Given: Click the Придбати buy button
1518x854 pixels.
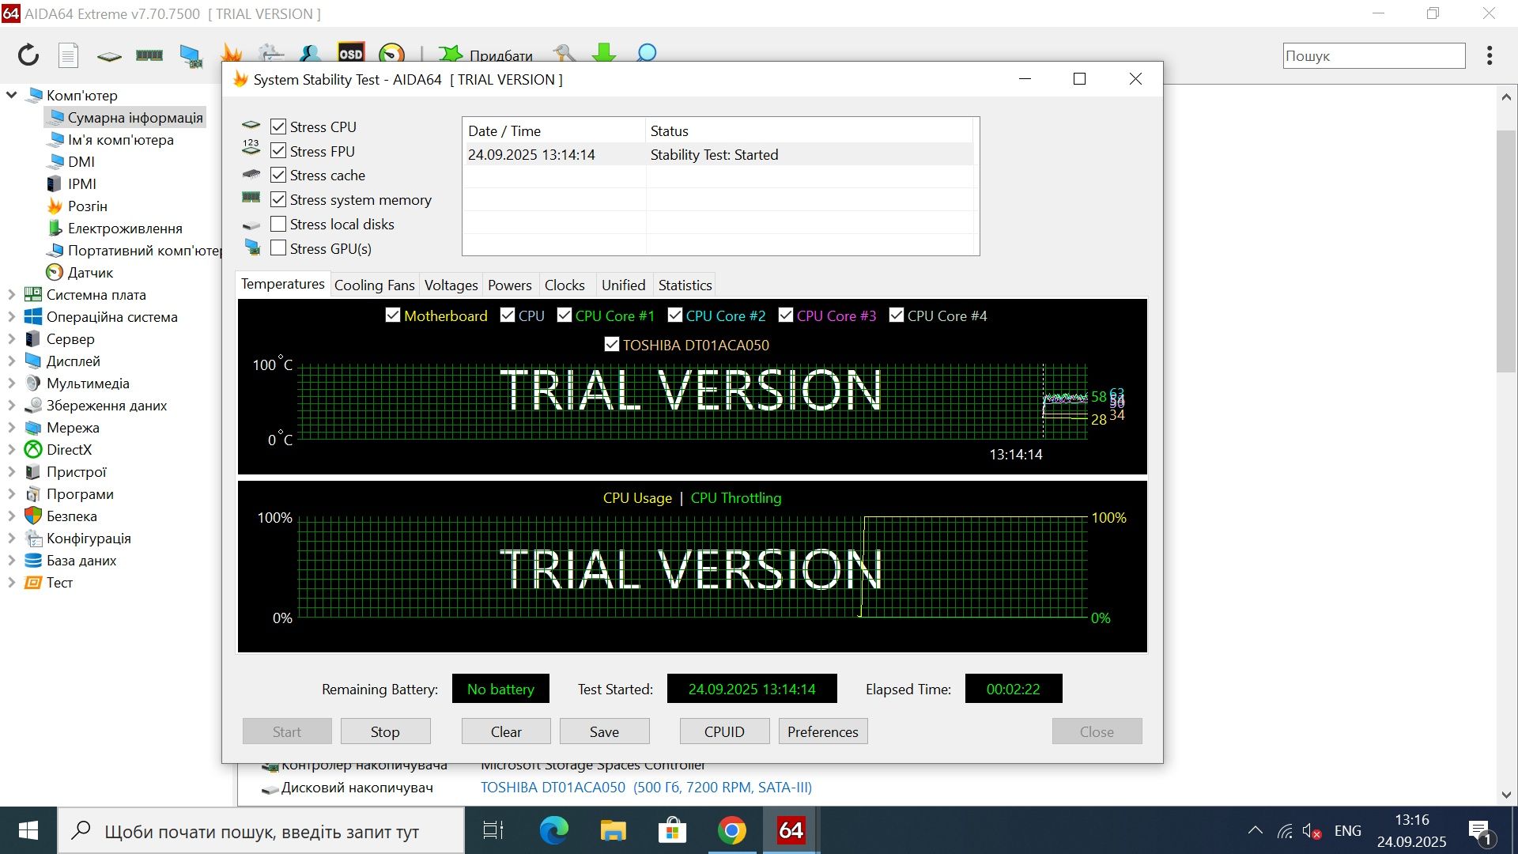Looking at the screenshot, I should pos(486,55).
